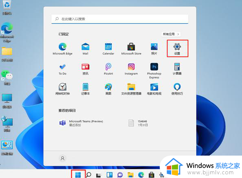Open the 资讯 news app

85,69
